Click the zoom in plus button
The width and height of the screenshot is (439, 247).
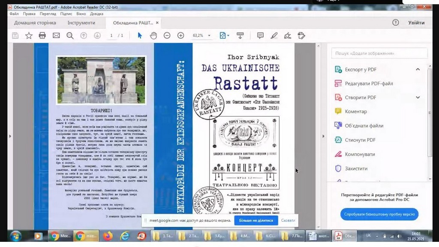(180, 35)
